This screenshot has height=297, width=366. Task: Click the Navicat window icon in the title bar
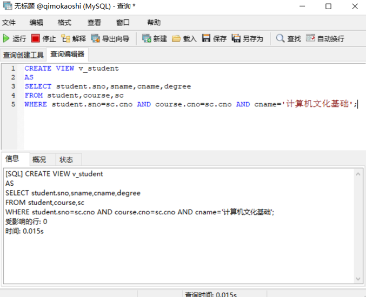(x=8, y=6)
